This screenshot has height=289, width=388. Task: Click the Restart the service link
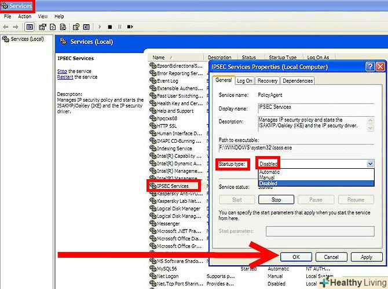coord(65,77)
